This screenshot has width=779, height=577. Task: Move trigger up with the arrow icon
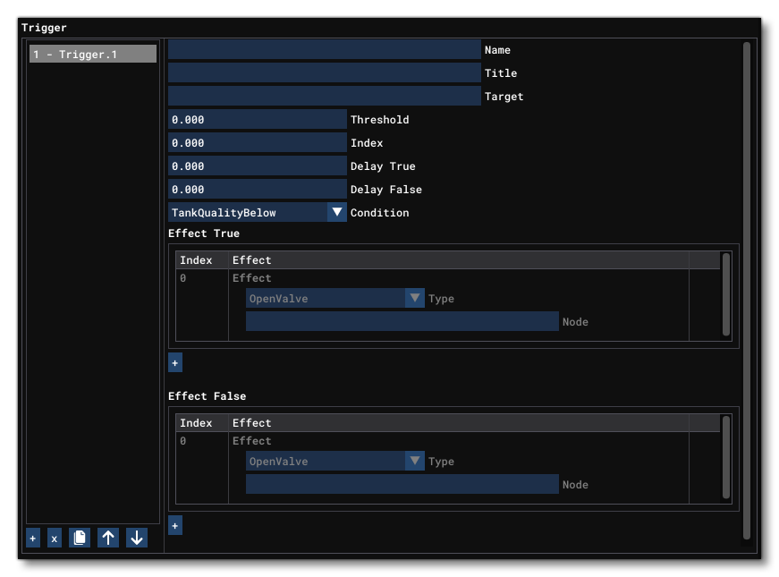(108, 539)
